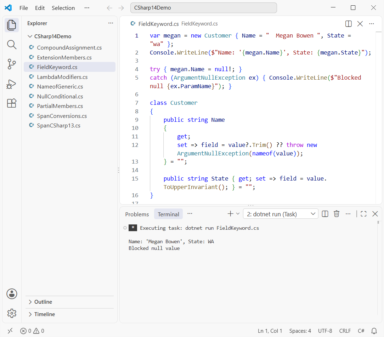
Task: Select terminal from dotnet run (Task) dropdown
Action: click(281, 214)
